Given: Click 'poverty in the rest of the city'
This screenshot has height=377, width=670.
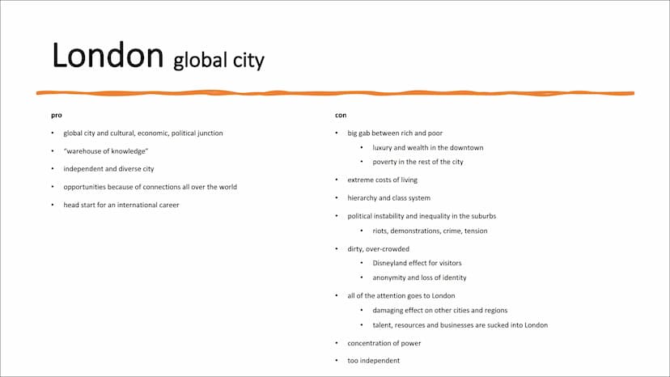Looking at the screenshot, I should [x=418, y=162].
